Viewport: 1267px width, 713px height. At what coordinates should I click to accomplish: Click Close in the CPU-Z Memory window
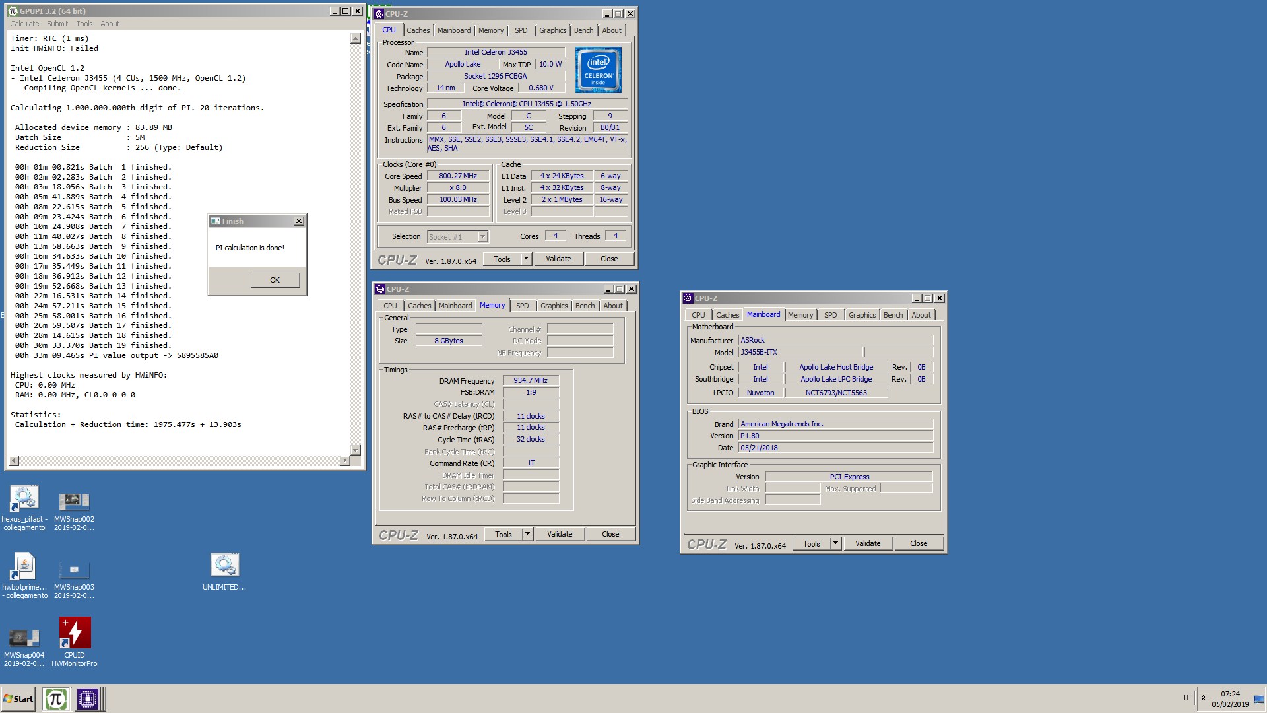click(610, 535)
